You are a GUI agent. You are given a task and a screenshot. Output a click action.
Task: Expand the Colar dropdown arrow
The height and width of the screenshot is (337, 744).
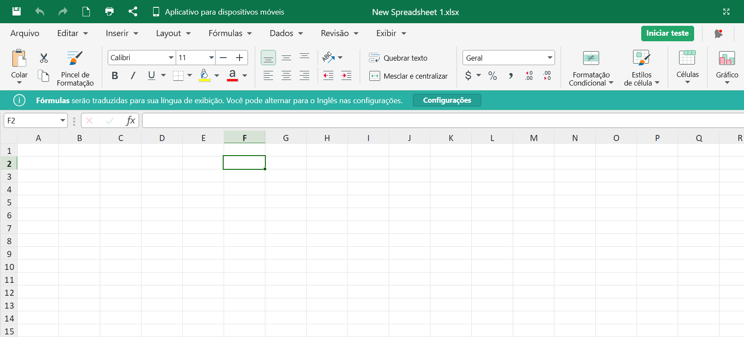pyautogui.click(x=19, y=83)
